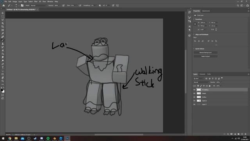Image resolution: width=250 pixels, height=141 pixels.
Task: Open Spotify from the taskbar
Action: tap(48, 138)
